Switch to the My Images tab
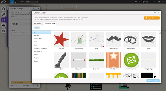 pos(38,24)
